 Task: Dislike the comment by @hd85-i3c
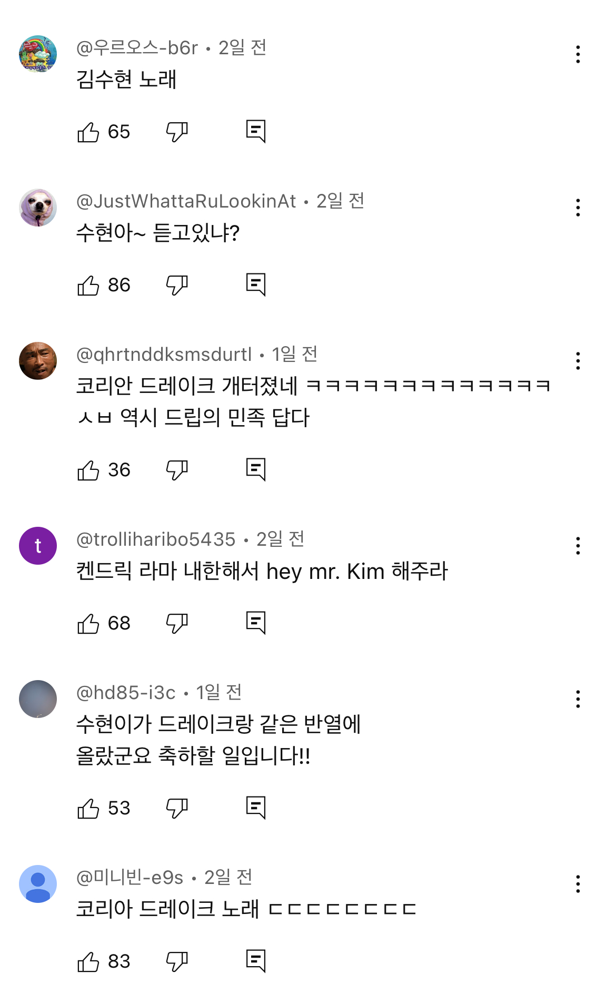[x=177, y=808]
